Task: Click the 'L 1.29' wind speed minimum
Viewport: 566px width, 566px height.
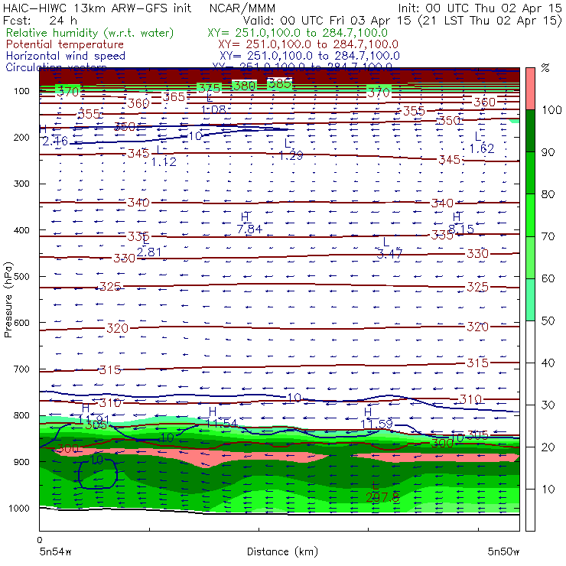Action: pyautogui.click(x=291, y=149)
